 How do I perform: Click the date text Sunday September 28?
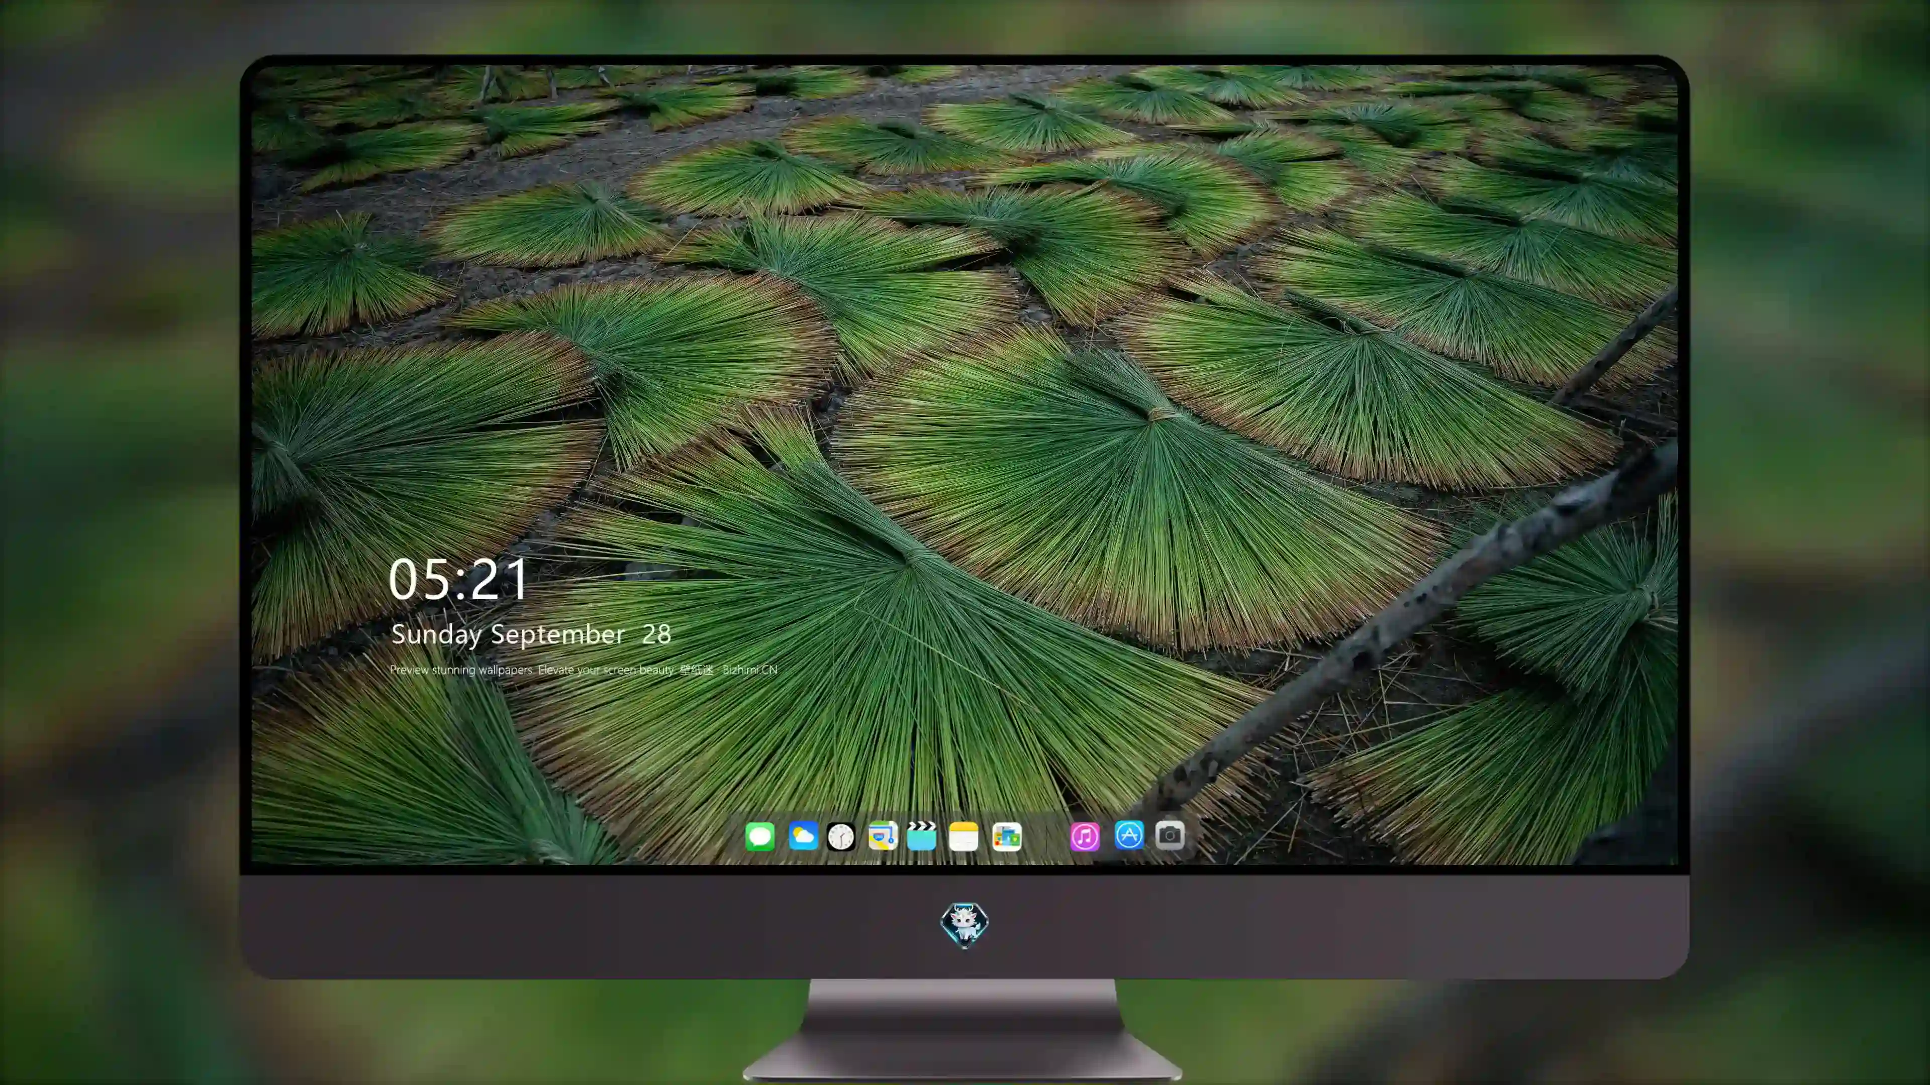point(531,635)
